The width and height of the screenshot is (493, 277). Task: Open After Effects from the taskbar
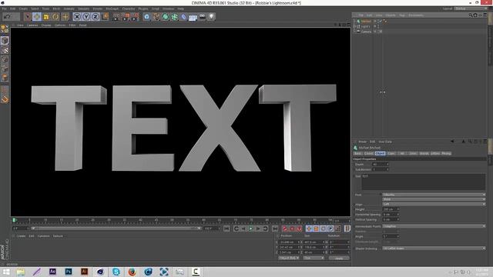point(52,272)
